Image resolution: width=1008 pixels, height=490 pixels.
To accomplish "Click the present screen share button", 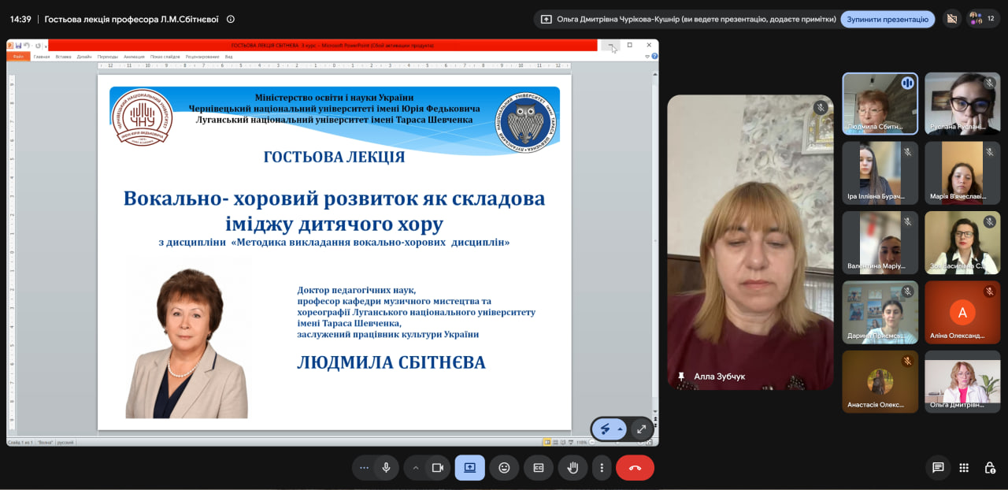I will [469, 467].
